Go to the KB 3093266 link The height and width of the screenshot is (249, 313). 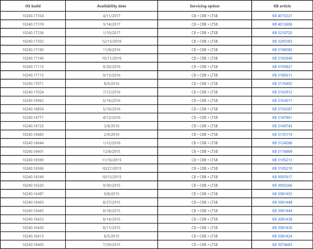tap(282, 185)
